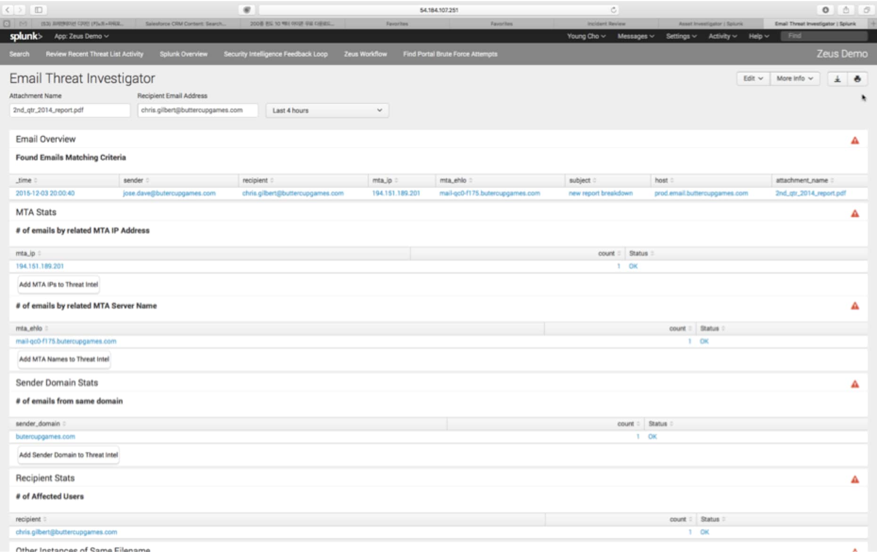Show all browser tabs icon
The height and width of the screenshot is (552, 877).
pos(867,10)
